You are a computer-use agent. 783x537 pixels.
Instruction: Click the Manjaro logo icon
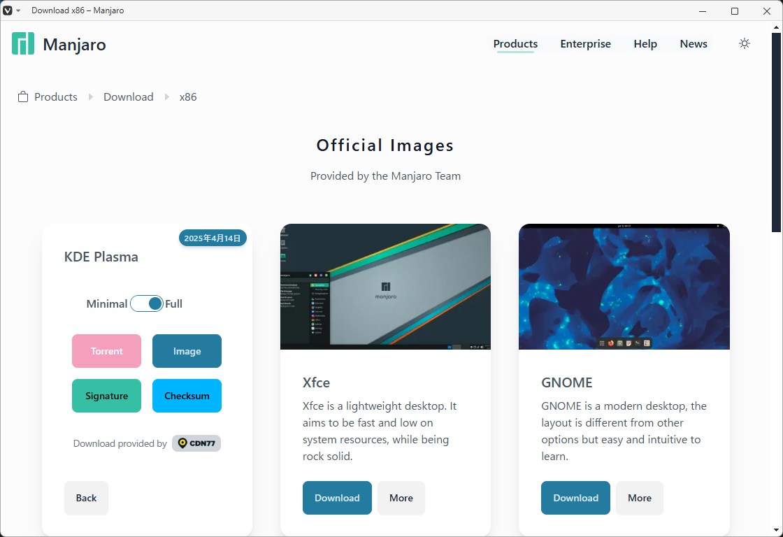click(x=23, y=43)
